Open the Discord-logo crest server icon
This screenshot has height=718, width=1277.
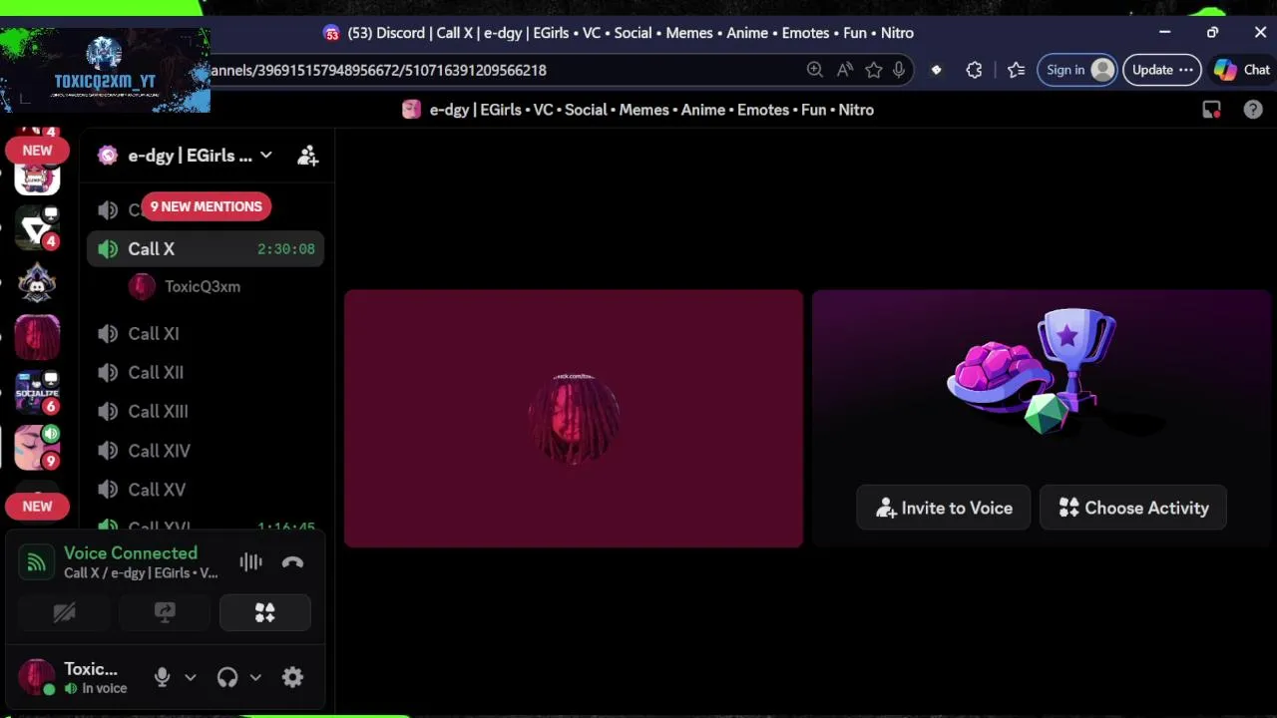point(37,283)
